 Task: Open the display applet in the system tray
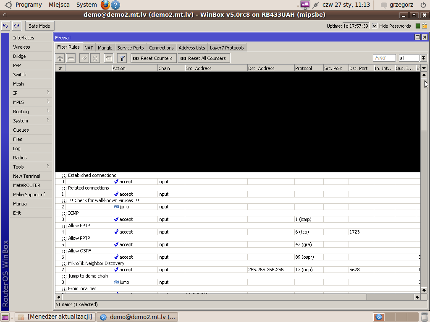305,5
